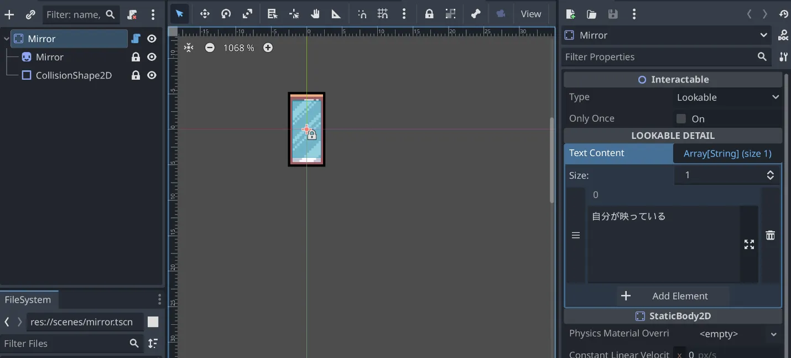The height and width of the screenshot is (358, 791).
Task: Hide the CollisionShape2D node
Action: tap(152, 75)
